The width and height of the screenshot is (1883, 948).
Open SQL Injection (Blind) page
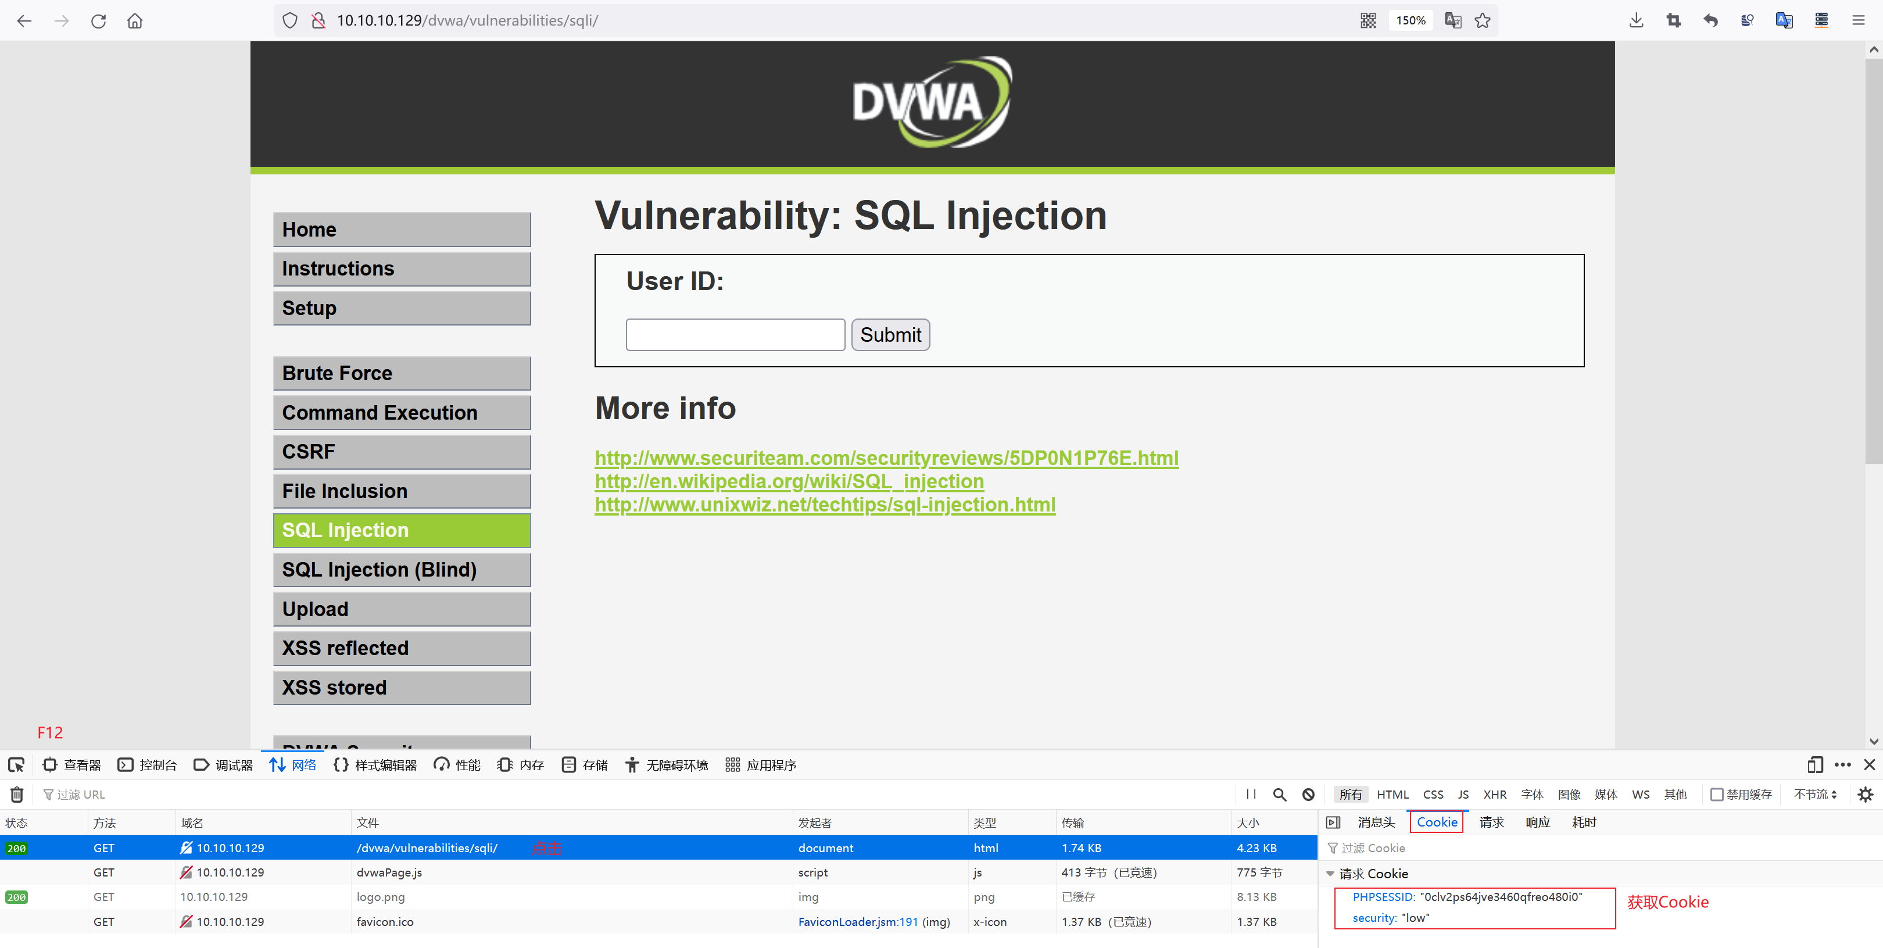(x=402, y=570)
